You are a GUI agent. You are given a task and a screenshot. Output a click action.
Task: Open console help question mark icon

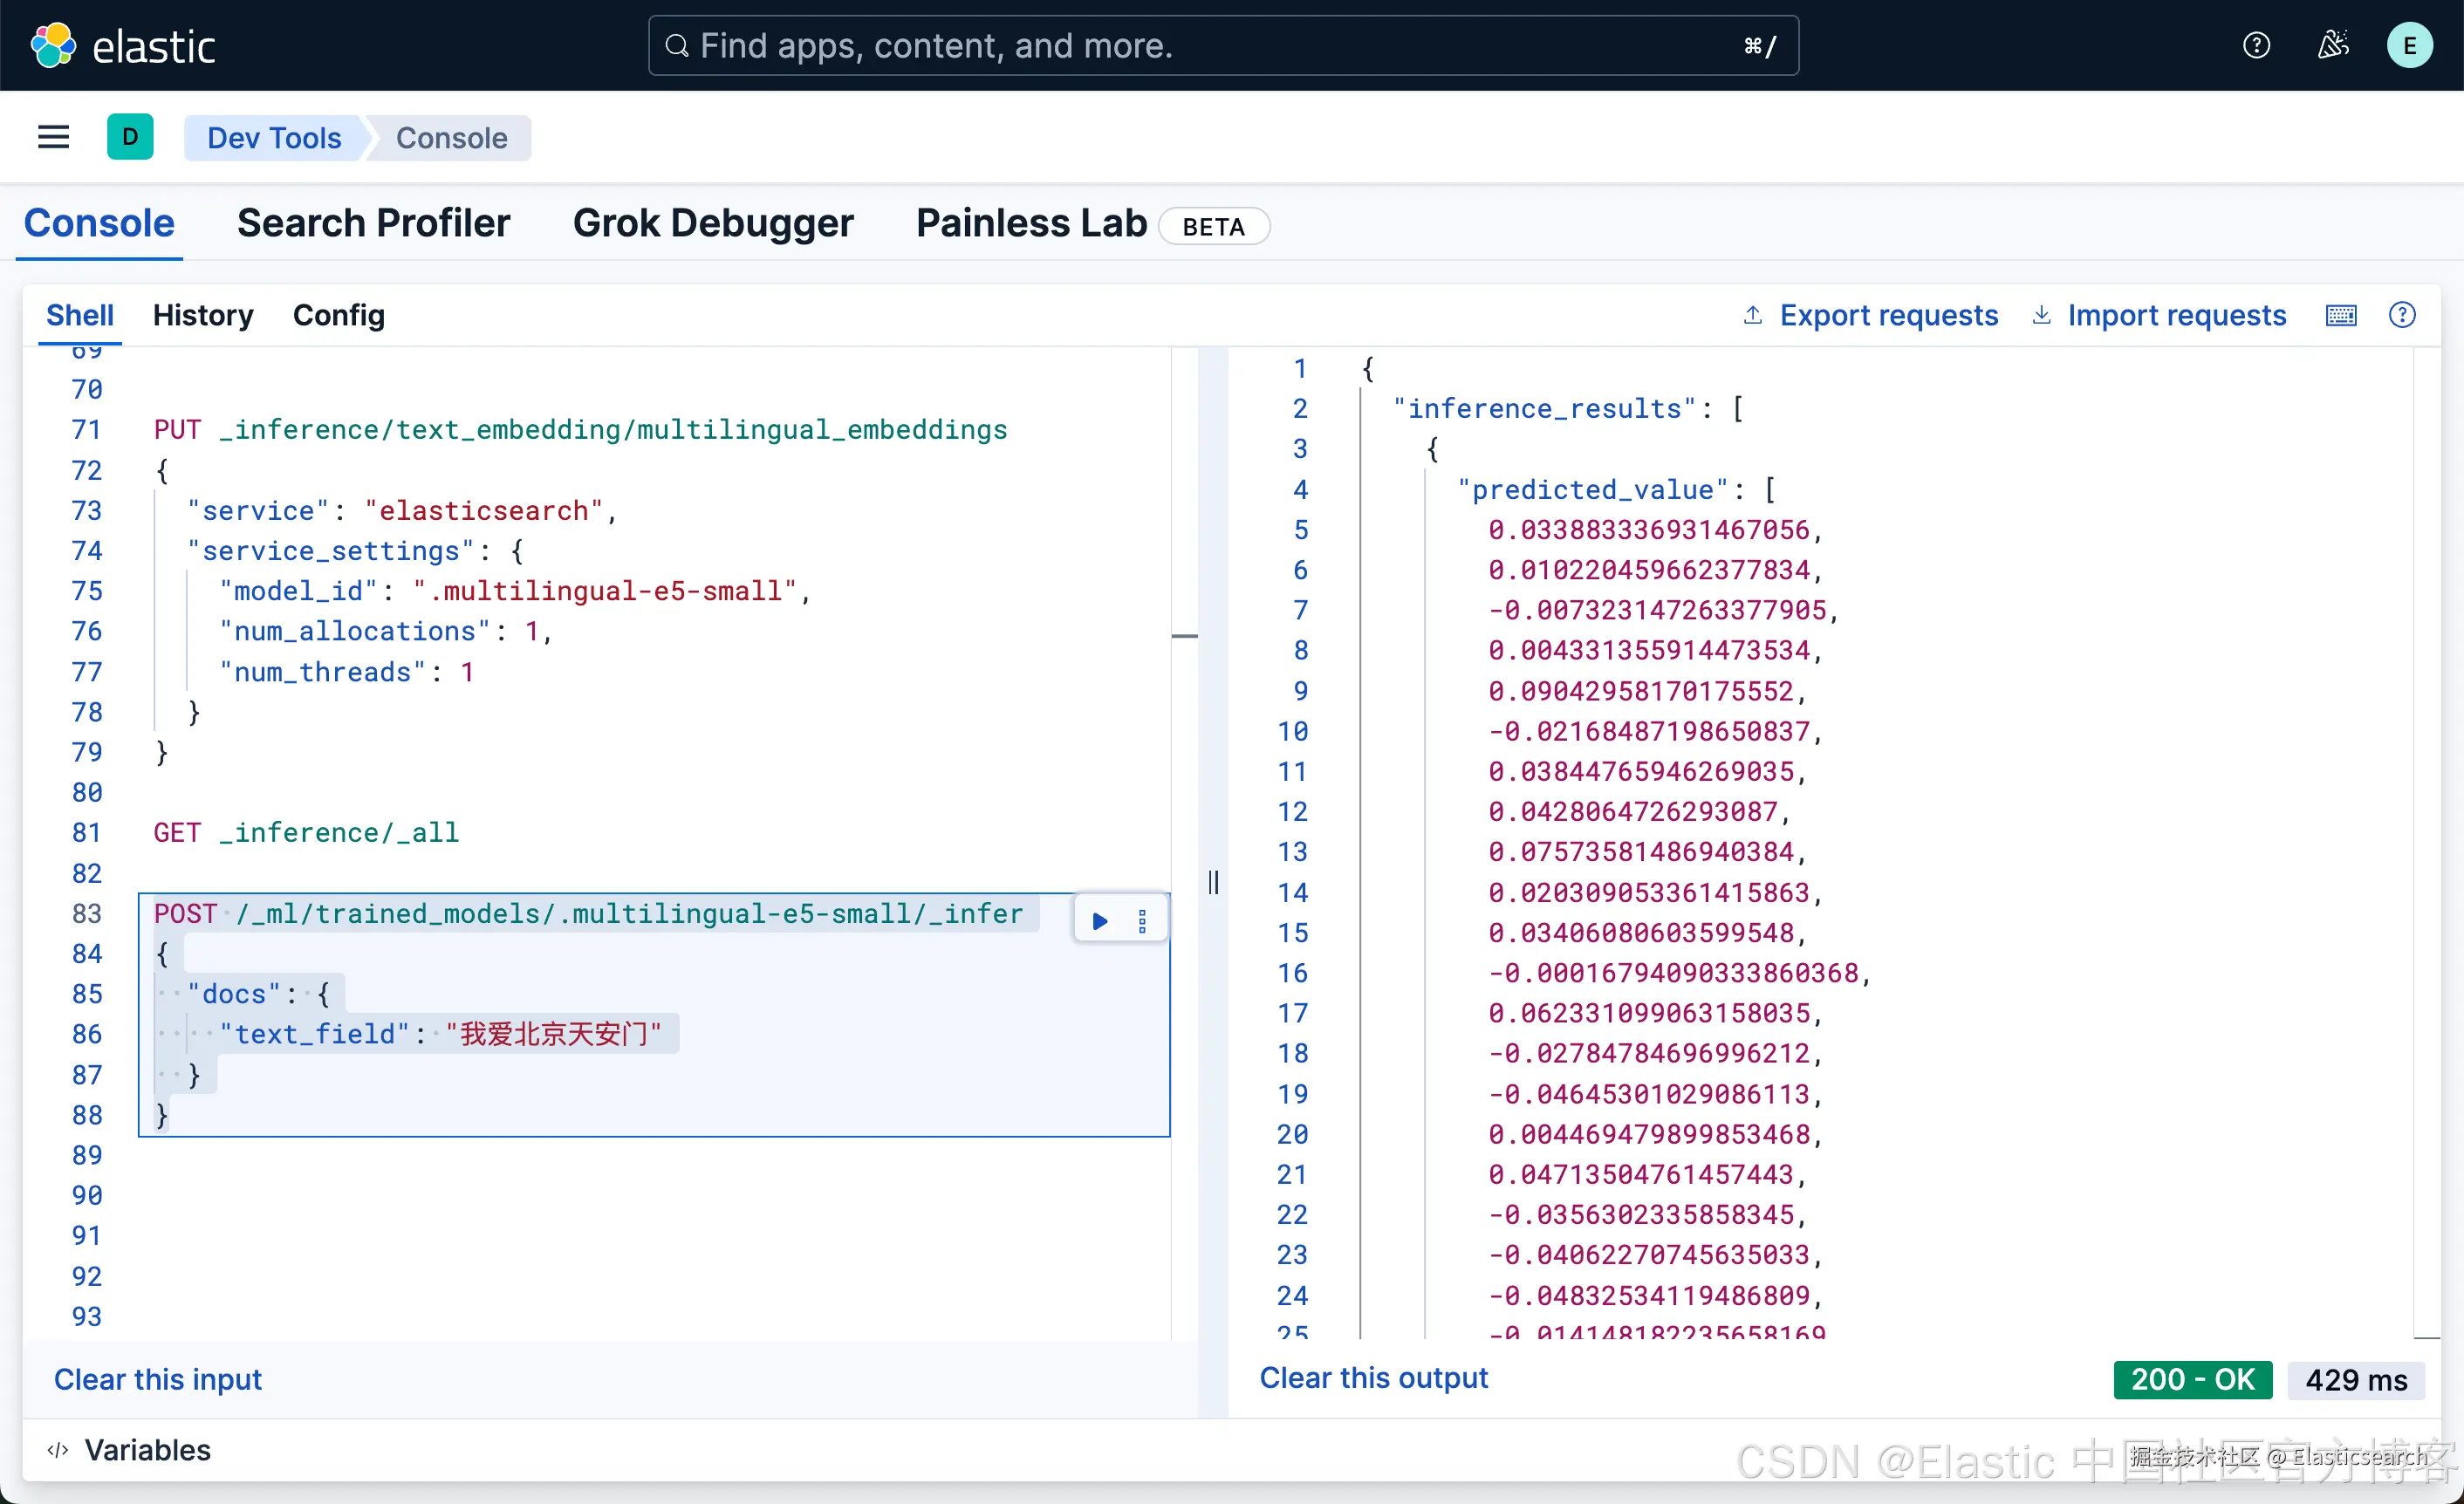2402,316
